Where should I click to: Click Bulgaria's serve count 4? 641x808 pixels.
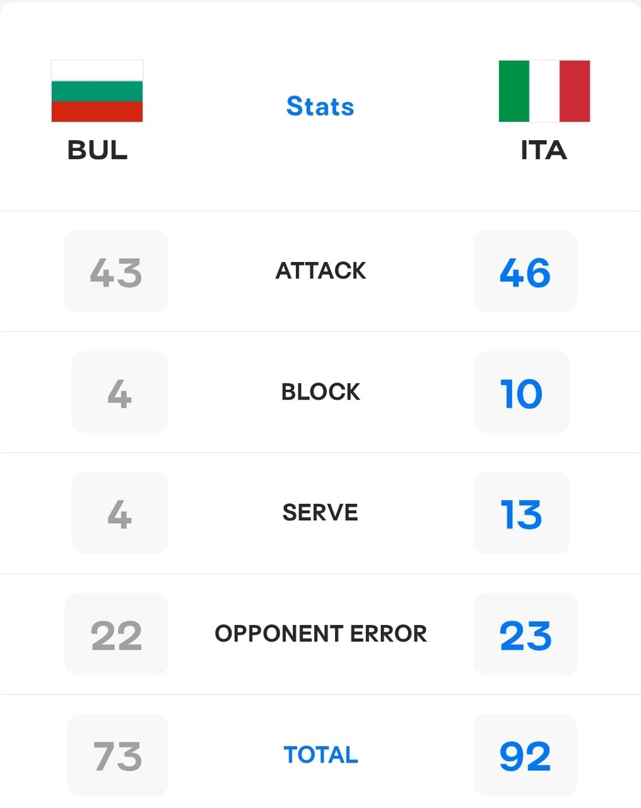tap(119, 513)
